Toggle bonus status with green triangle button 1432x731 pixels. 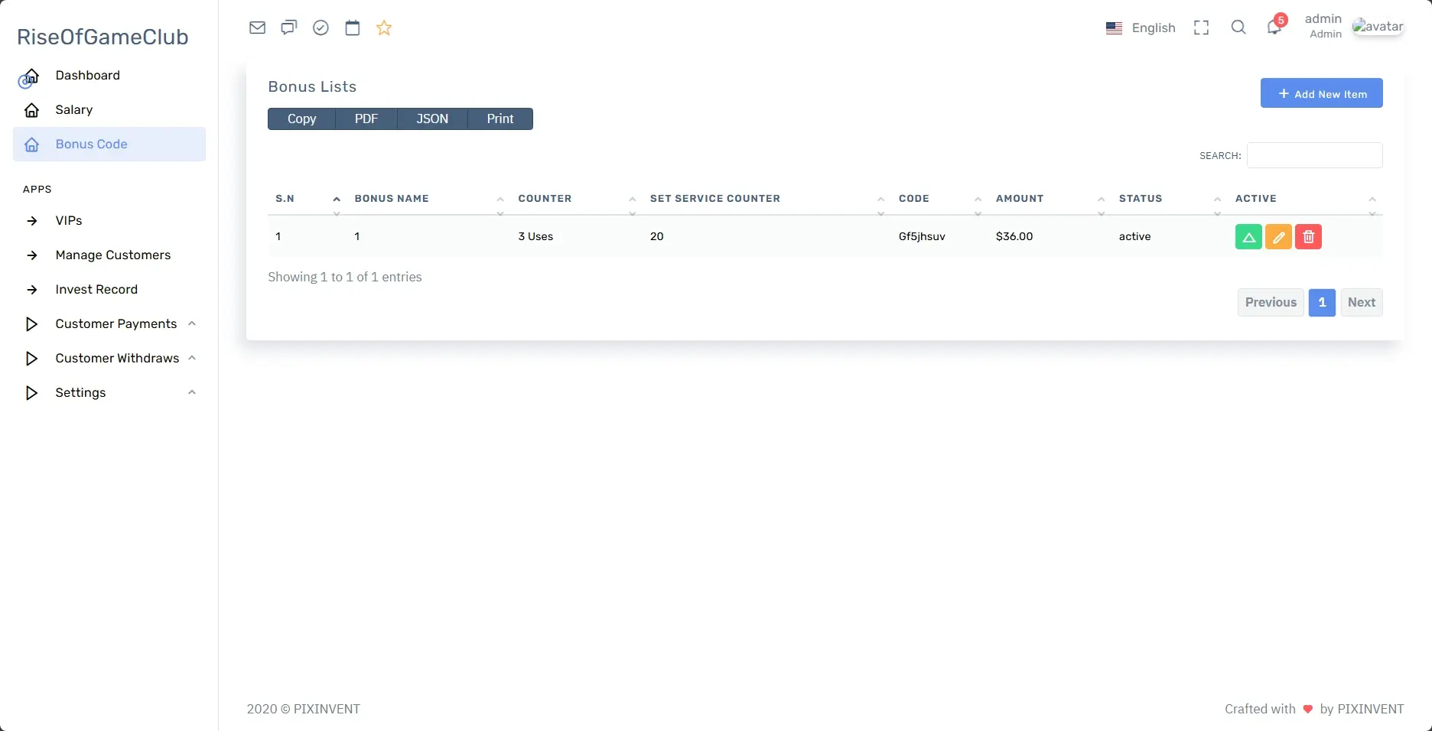pyautogui.click(x=1248, y=237)
